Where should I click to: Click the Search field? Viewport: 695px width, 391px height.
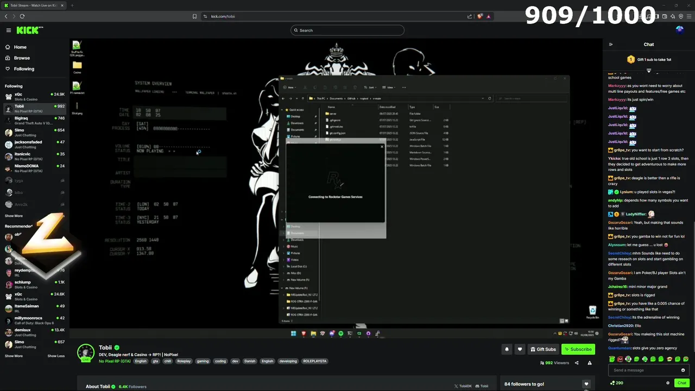coord(347,30)
